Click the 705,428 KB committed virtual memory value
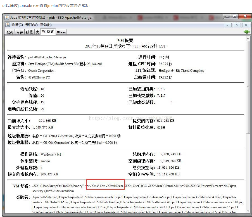 (49, 174)
